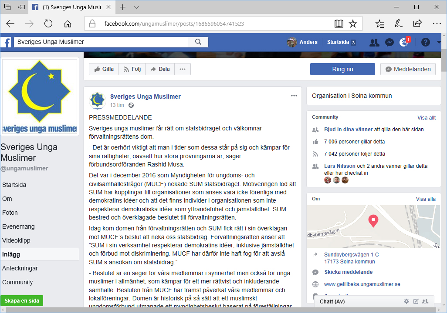
Task: Set these tabs aside icon
Action: point(21,7)
